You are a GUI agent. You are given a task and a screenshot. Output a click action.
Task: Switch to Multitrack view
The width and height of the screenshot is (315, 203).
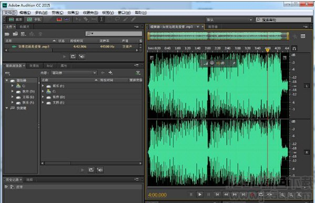tap(34, 19)
